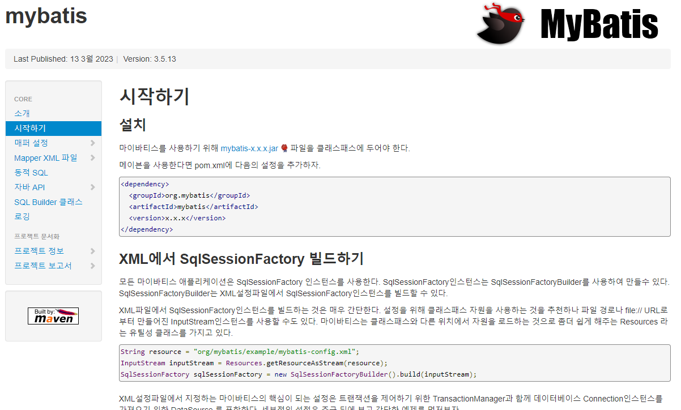Open the 자바 API sidebar page
This screenshot has height=410, width=681.
(x=29, y=187)
